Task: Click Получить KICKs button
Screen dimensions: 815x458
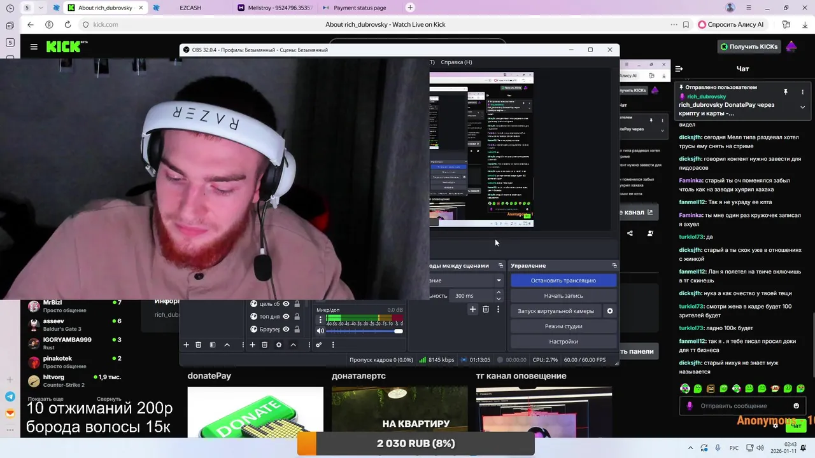Action: pos(749,46)
